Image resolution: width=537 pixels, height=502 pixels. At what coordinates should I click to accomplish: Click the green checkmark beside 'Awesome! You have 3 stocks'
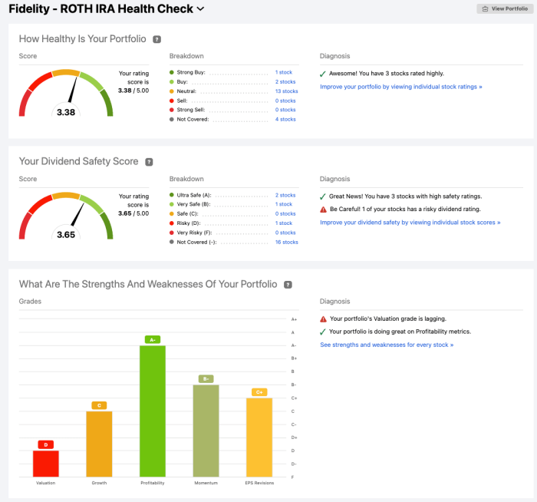click(x=323, y=74)
